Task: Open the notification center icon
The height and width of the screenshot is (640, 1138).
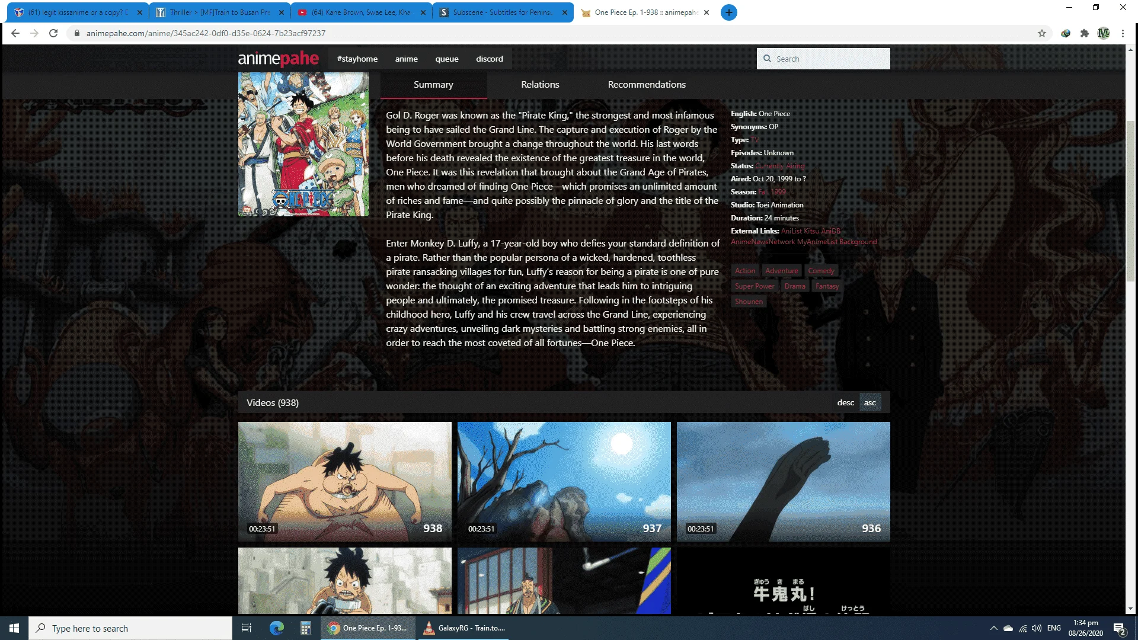Action: coord(1120,628)
